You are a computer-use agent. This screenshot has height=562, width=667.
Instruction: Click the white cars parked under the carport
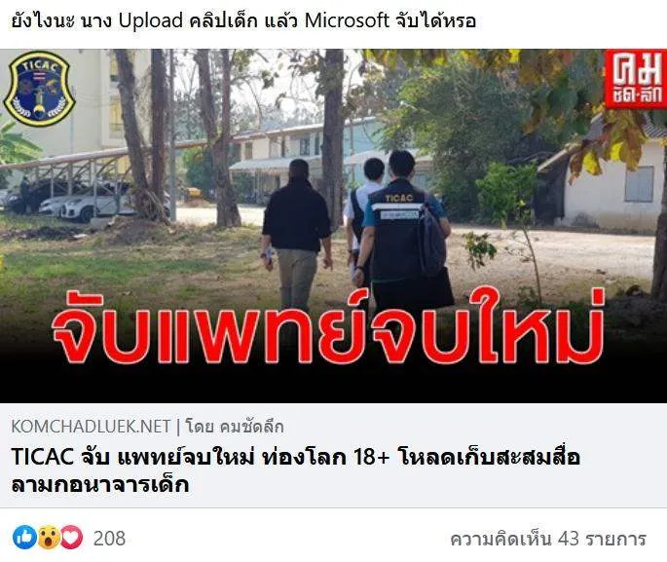(x=92, y=204)
